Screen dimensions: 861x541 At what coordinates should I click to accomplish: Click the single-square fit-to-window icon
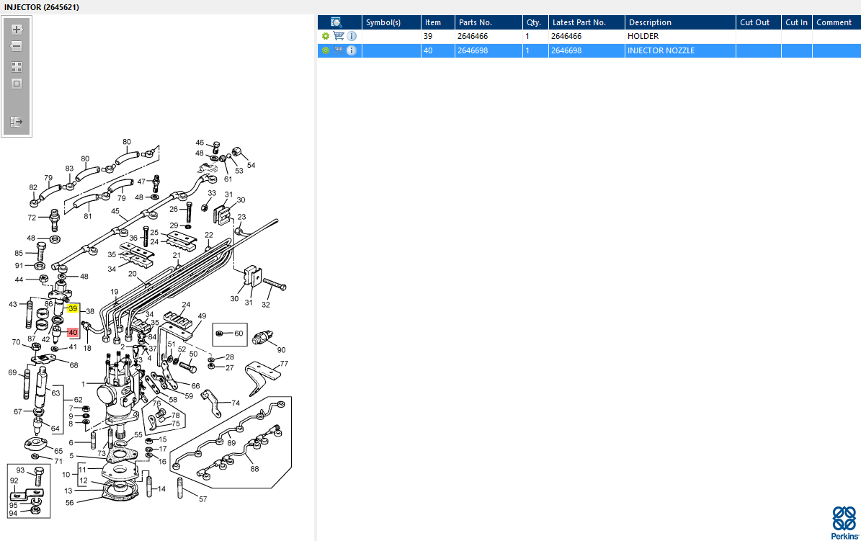(17, 84)
